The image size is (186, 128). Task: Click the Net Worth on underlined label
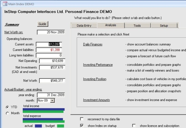click(x=14, y=32)
